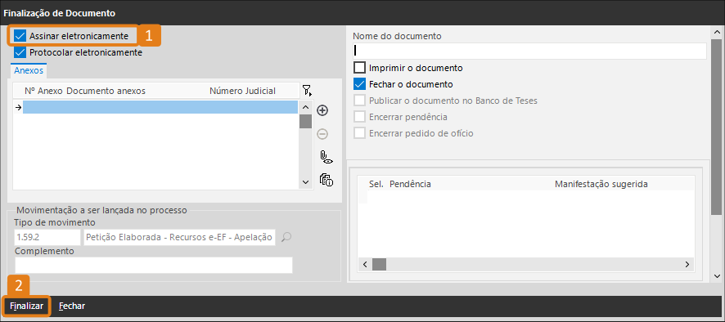The image size is (725, 322).
Task: Click the attachment info documents icon
Action: tap(326, 180)
